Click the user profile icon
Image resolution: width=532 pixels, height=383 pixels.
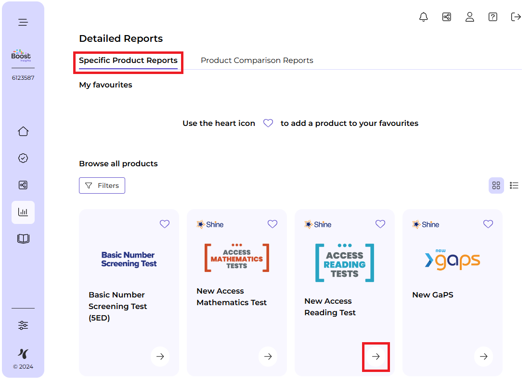click(x=470, y=17)
